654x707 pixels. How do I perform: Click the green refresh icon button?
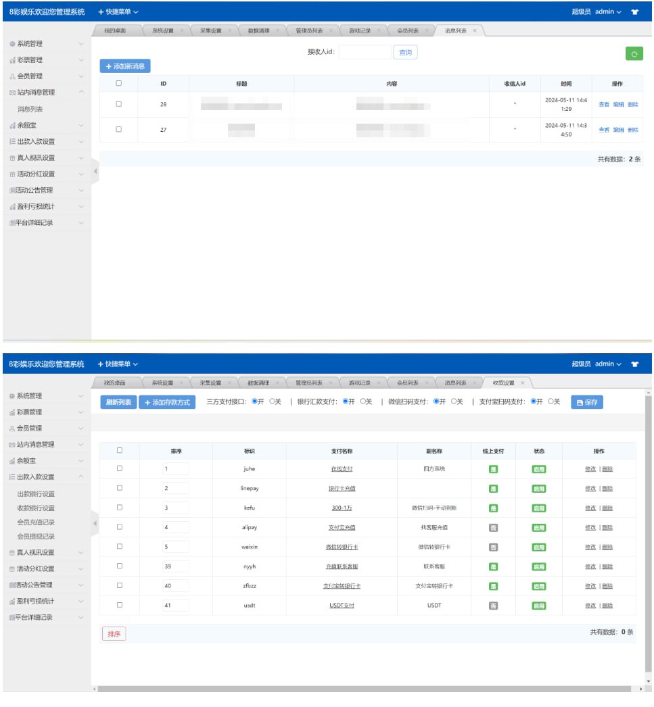634,54
